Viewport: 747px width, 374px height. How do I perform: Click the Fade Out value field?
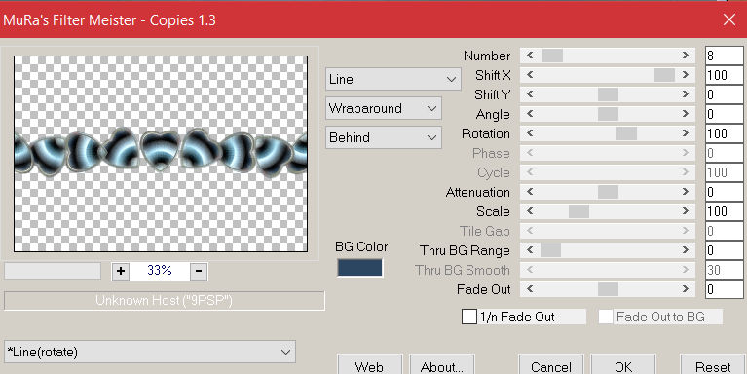[x=725, y=289]
